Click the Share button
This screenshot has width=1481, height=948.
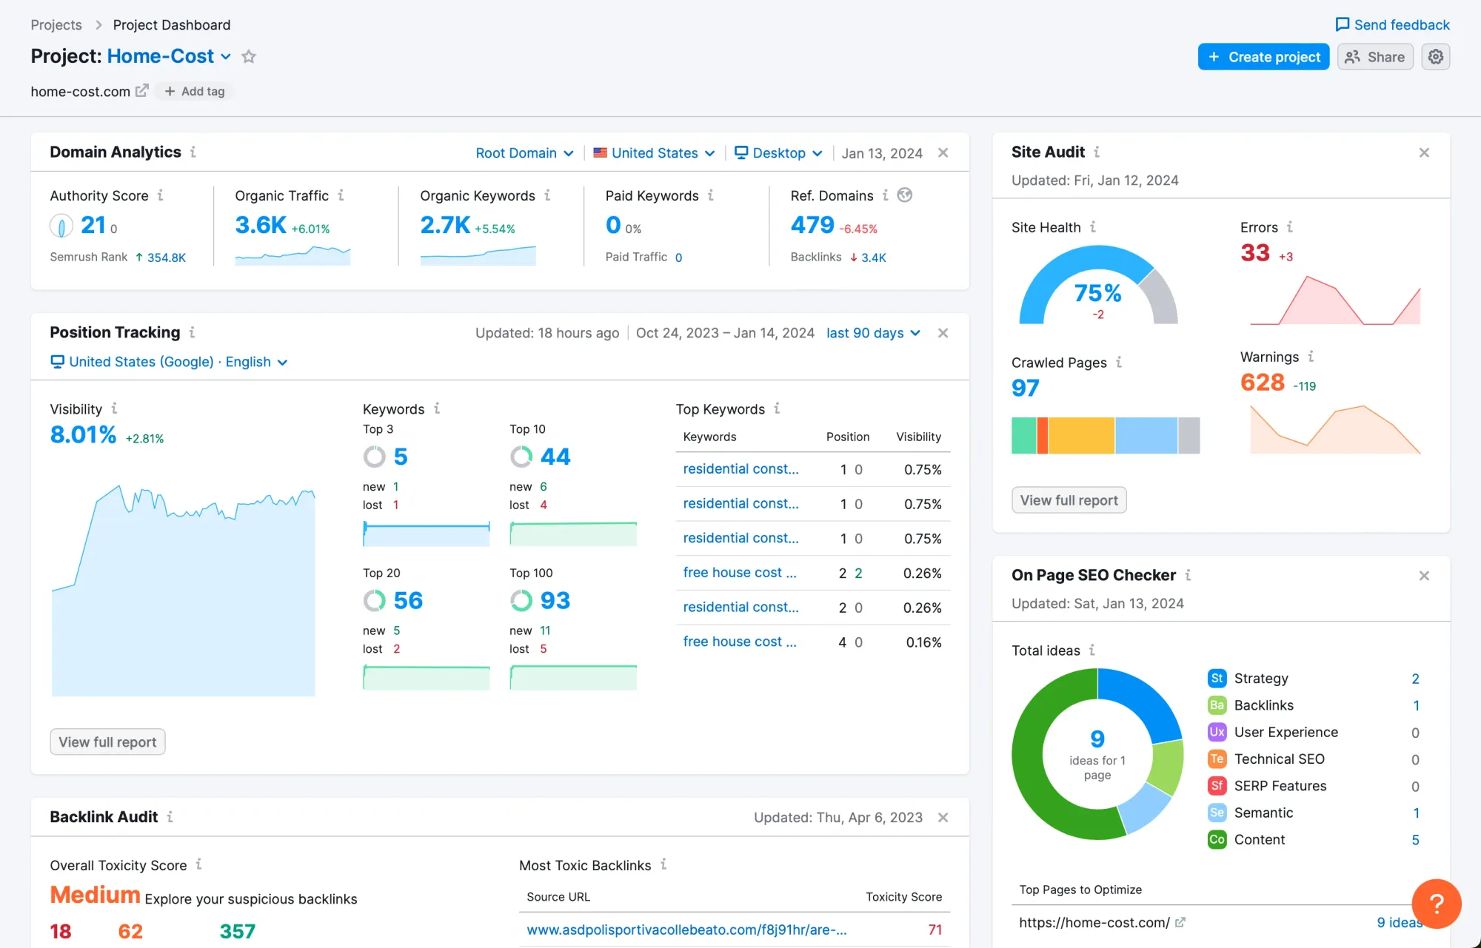tap(1375, 57)
